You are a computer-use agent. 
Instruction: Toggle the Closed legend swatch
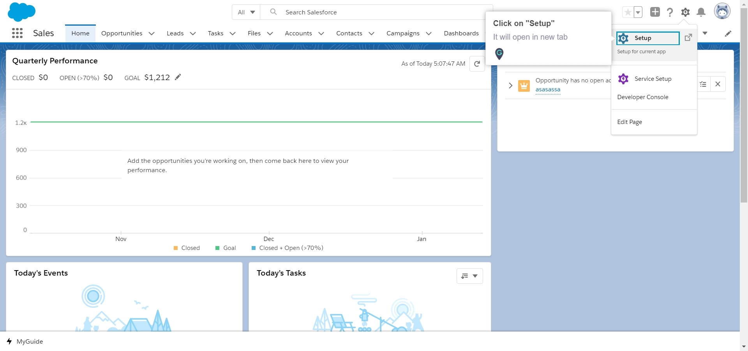(176, 248)
